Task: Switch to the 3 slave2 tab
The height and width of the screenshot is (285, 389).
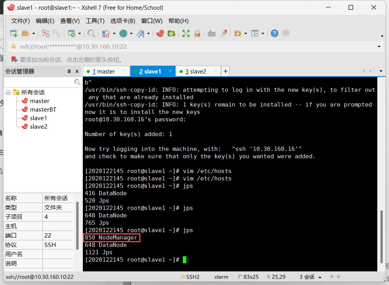Action: pos(196,72)
